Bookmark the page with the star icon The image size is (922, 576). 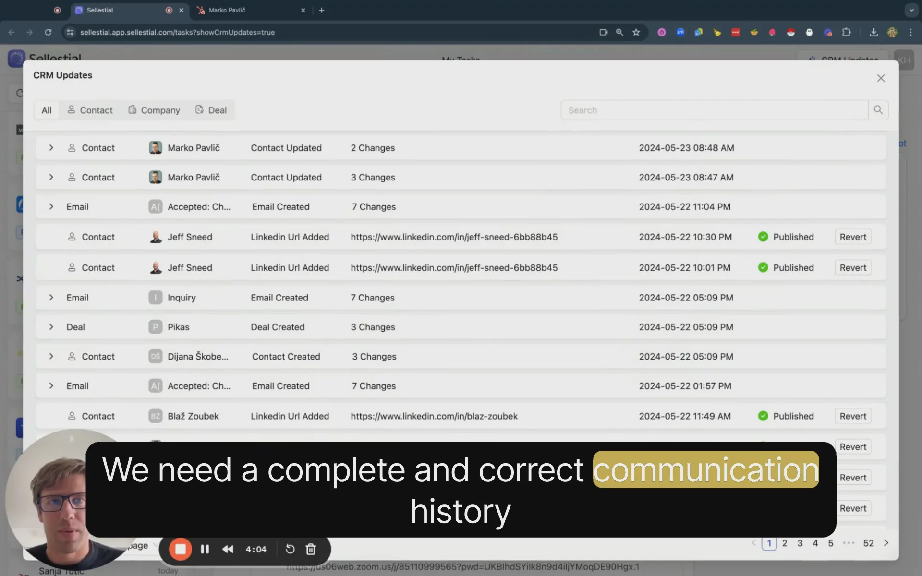point(636,32)
